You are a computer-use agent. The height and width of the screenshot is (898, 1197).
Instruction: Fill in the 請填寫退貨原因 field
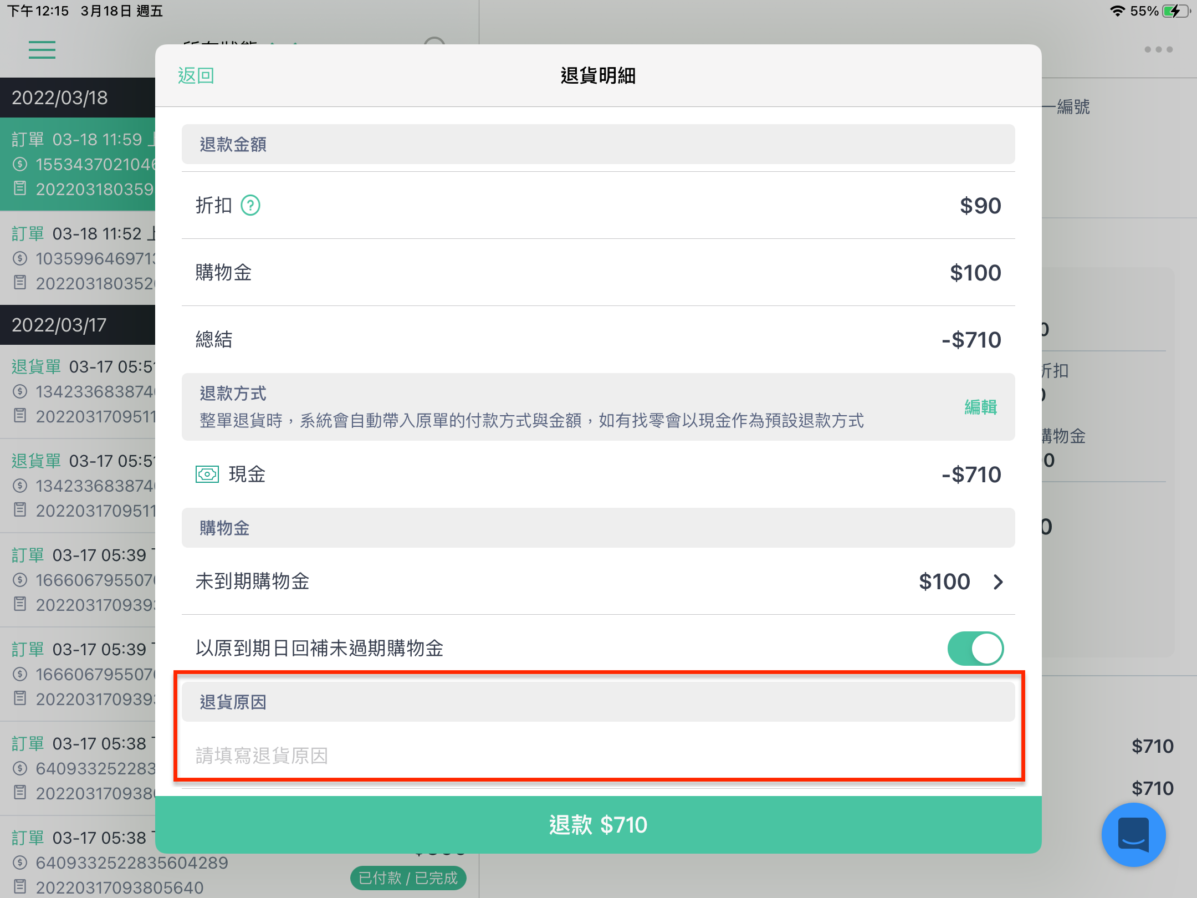pyautogui.click(x=598, y=756)
